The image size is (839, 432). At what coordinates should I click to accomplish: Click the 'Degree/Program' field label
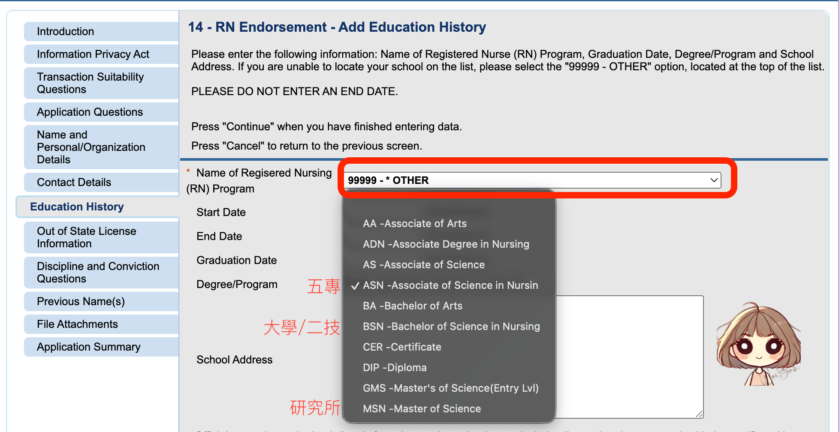point(237,284)
